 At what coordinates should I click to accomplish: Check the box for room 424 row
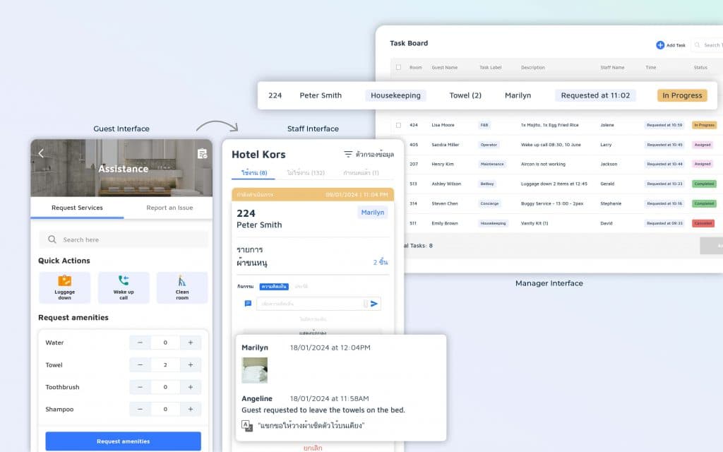398,125
